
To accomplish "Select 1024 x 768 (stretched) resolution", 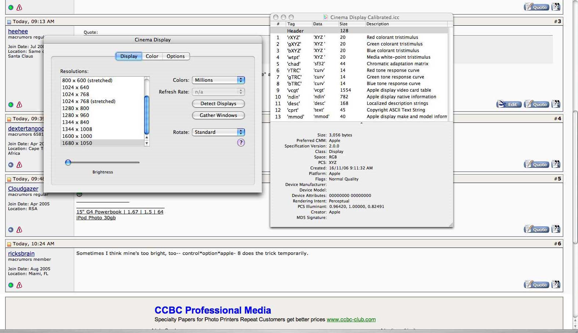I will click(102, 101).
